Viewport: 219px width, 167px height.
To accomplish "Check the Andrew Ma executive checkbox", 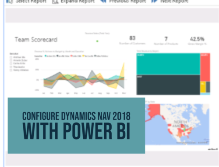I will [x=11, y=57].
